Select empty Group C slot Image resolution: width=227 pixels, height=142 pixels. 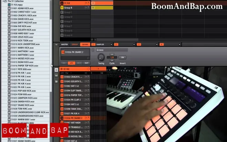(75, 12)
